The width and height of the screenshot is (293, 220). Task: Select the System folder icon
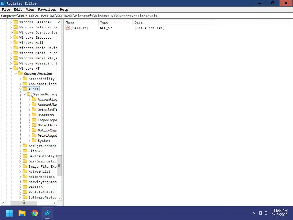(x=34, y=140)
